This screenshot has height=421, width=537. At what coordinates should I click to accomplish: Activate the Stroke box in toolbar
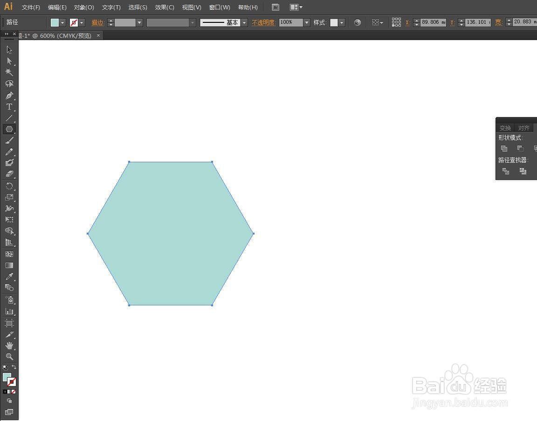click(x=12, y=382)
